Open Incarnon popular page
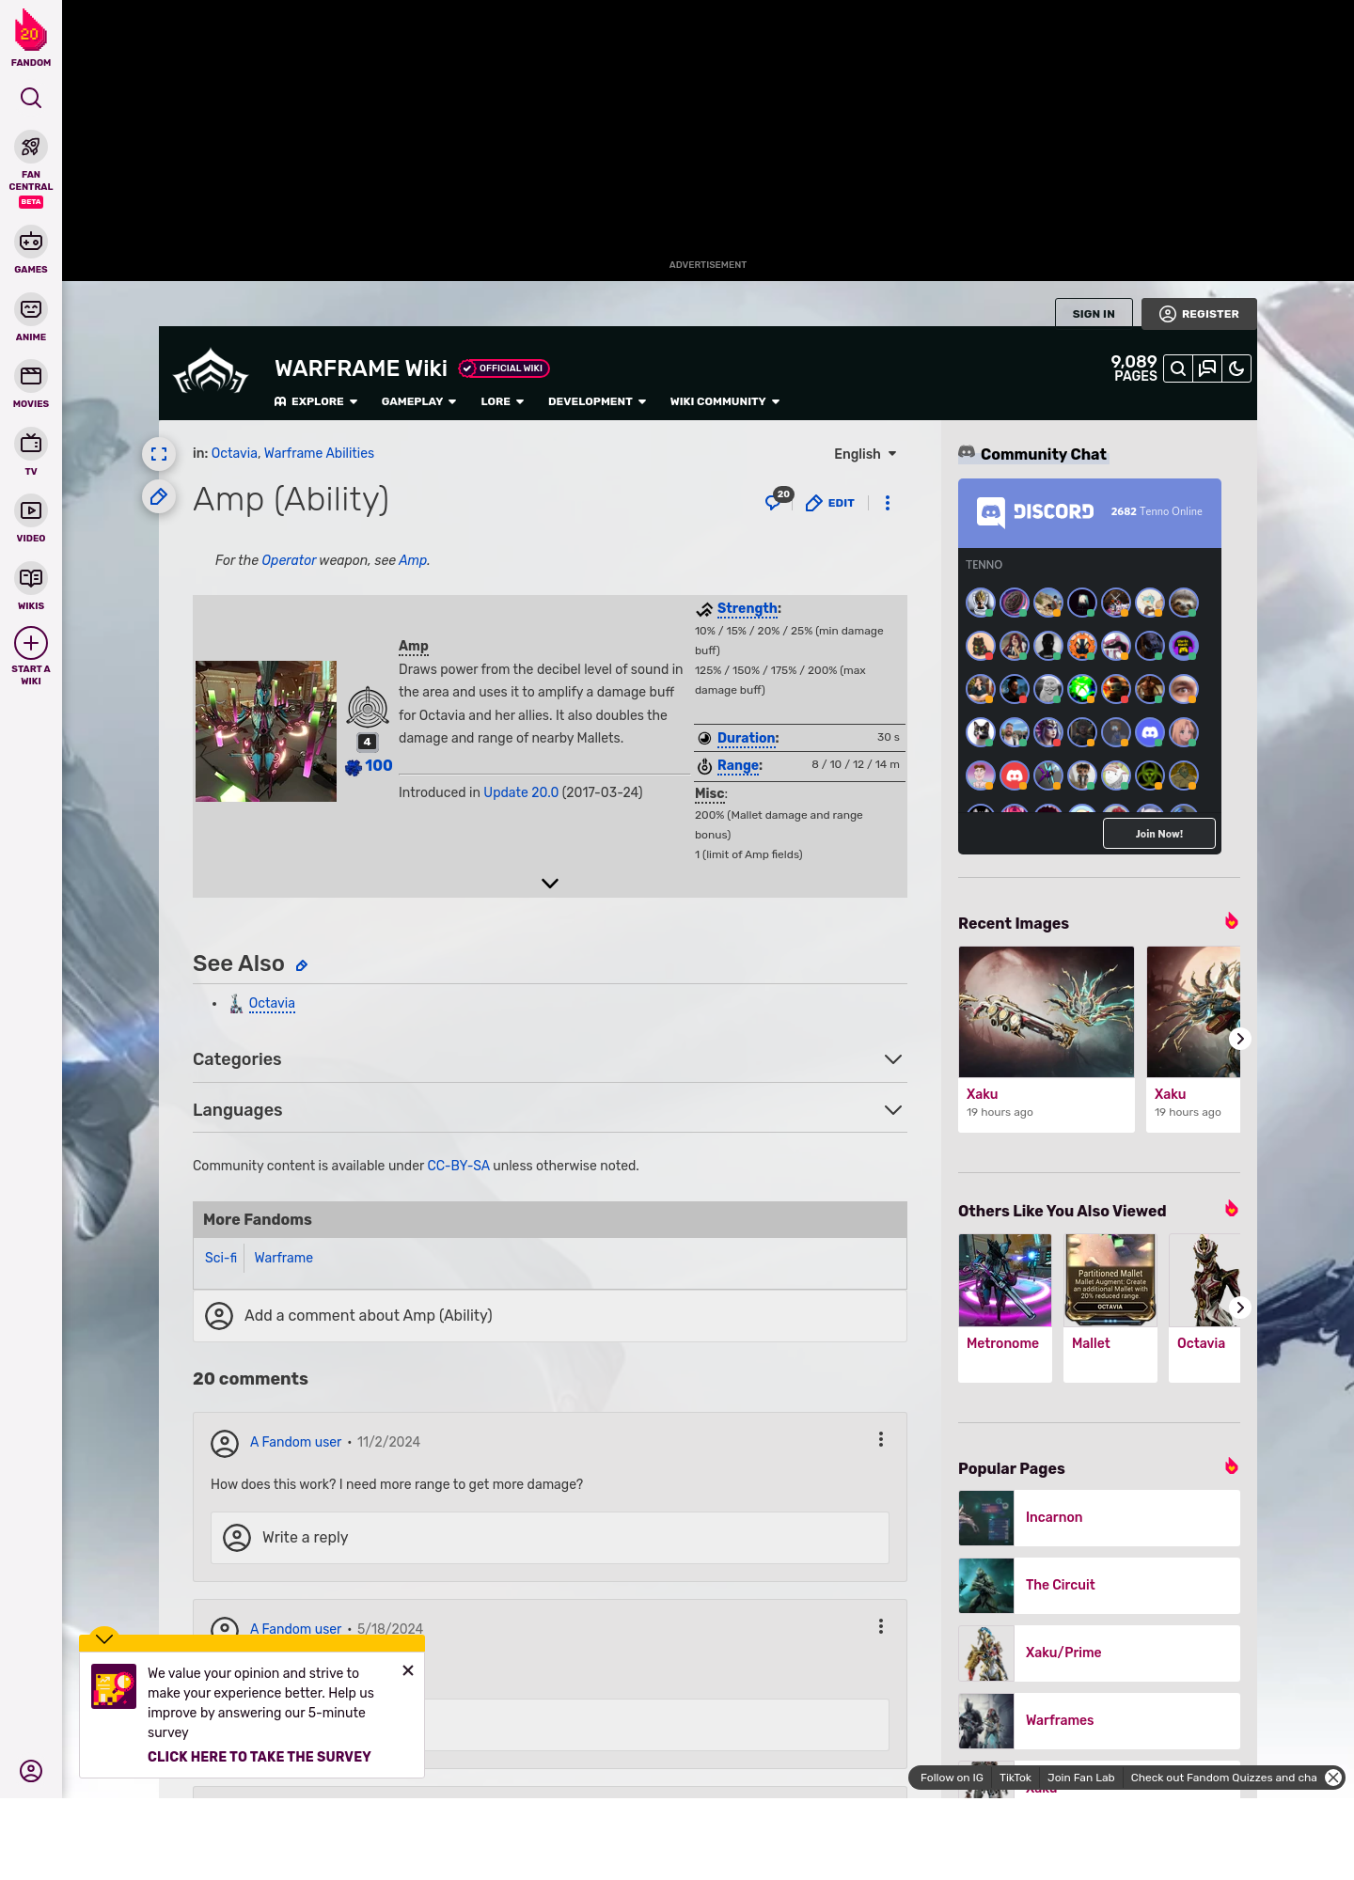Screen dimensions: 1354x1880 [1099, 1517]
